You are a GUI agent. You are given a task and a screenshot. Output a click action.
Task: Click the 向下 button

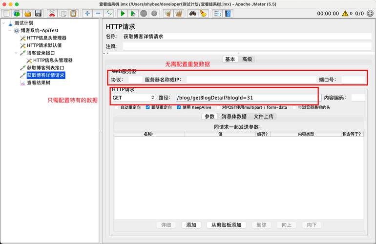point(312,225)
